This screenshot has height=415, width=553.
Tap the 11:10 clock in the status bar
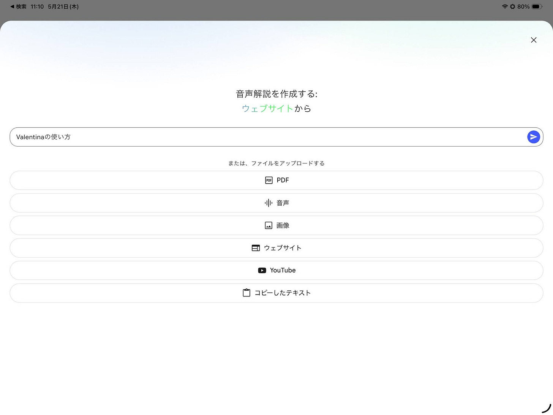(x=37, y=6)
